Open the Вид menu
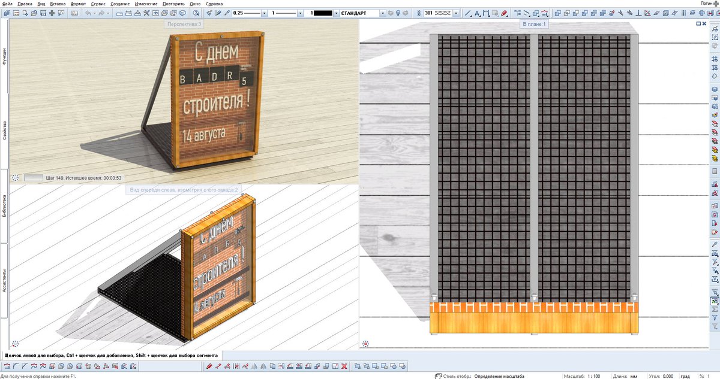 click(x=41, y=4)
